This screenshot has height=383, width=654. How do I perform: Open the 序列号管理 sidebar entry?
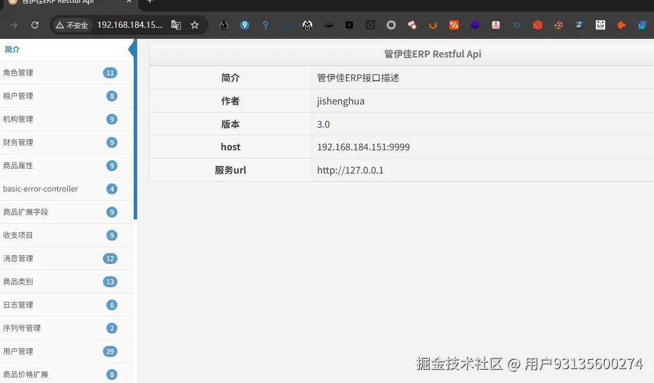67,328
